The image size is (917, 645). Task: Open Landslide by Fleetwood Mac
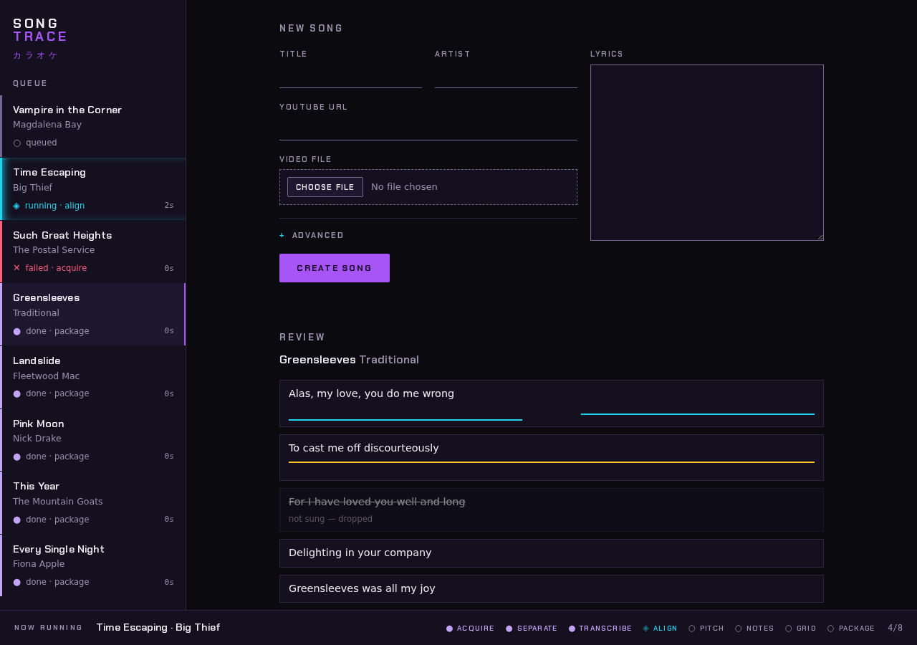(x=93, y=378)
